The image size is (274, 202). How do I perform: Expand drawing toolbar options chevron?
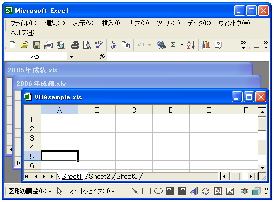pyautogui.click(x=266, y=191)
